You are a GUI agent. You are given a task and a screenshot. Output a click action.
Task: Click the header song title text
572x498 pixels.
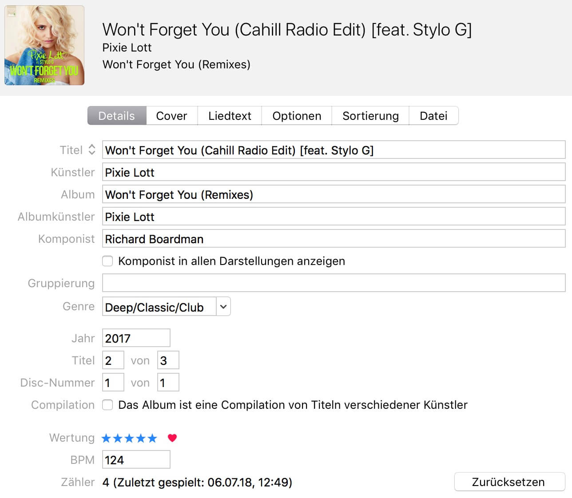(x=287, y=30)
